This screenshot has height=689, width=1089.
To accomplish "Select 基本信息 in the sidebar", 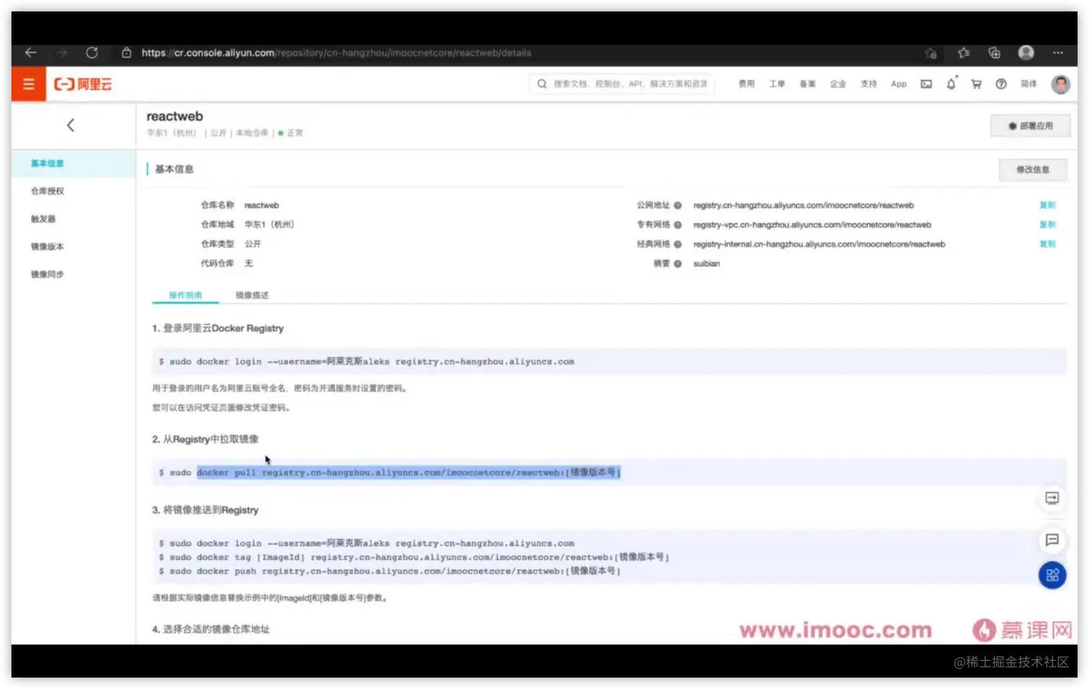I will [x=48, y=163].
